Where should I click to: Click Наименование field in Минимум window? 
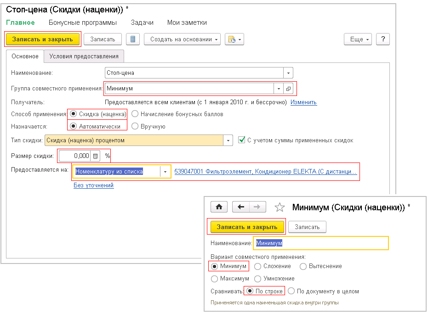tap(321, 243)
